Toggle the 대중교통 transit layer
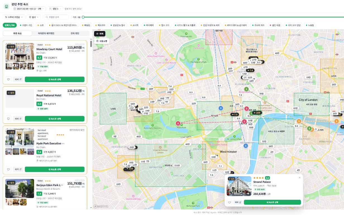The height and width of the screenshot is (215, 344). point(102,41)
